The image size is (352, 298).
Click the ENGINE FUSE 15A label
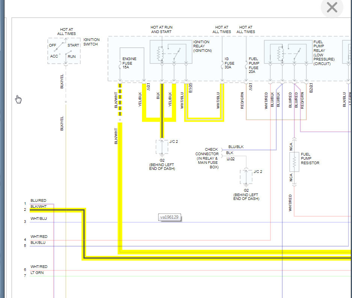[x=129, y=63]
